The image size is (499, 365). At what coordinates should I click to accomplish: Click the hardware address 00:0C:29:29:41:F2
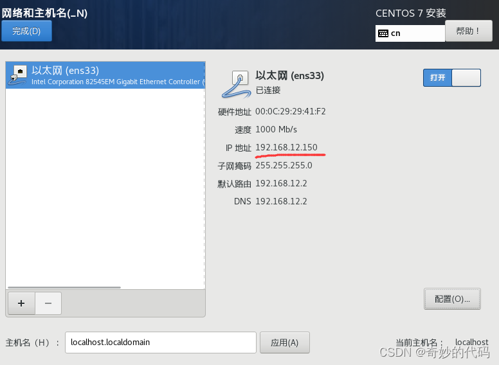coord(291,112)
